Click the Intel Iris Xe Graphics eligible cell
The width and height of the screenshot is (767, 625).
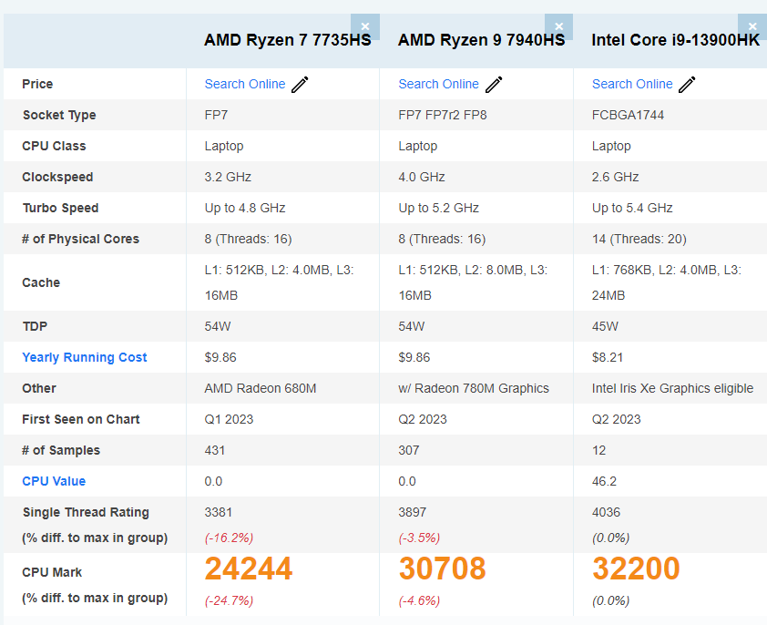coord(672,388)
